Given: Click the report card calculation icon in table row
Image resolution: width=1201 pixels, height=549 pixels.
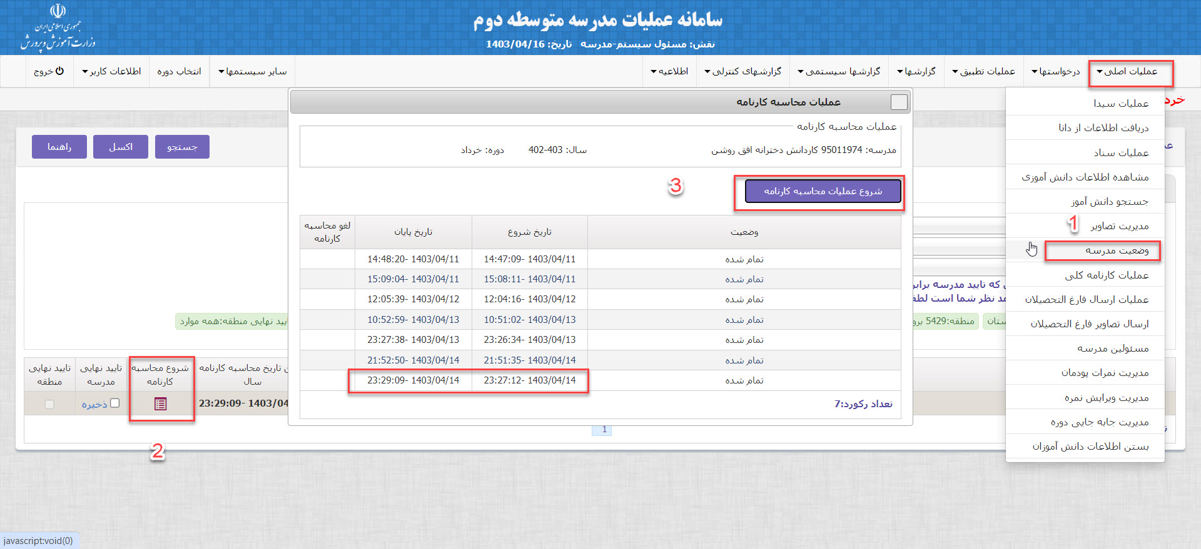Looking at the screenshot, I should tap(160, 404).
